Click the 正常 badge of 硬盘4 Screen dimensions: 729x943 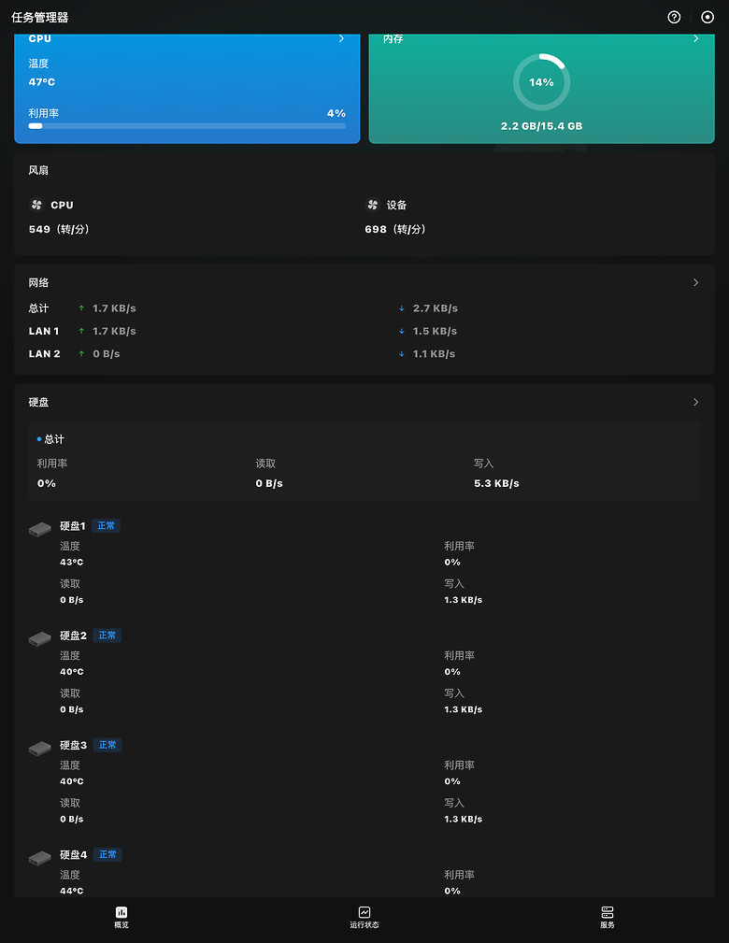click(x=107, y=854)
